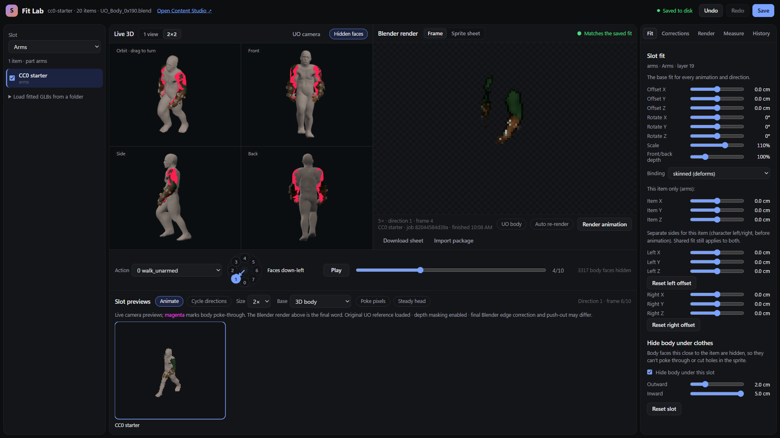This screenshot has height=438, width=780.
Task: Play the animation
Action: coord(336,270)
